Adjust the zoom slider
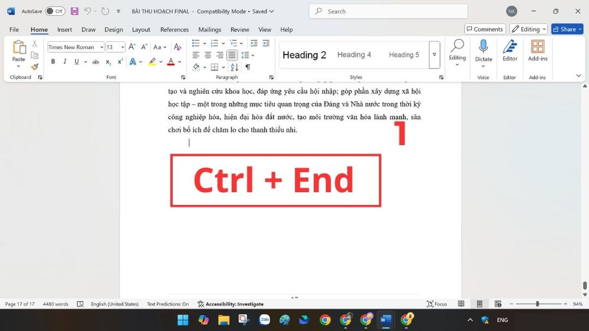 point(537,304)
